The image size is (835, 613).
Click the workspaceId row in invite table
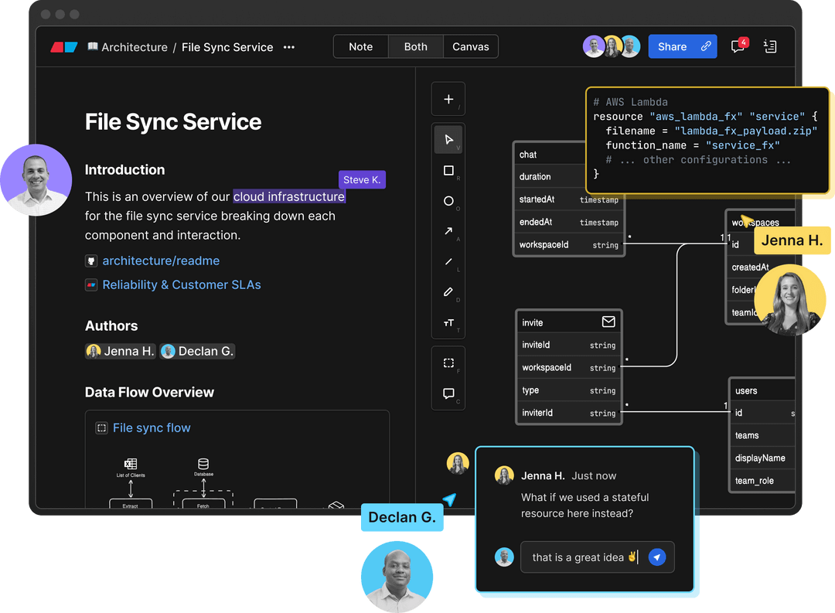569,367
